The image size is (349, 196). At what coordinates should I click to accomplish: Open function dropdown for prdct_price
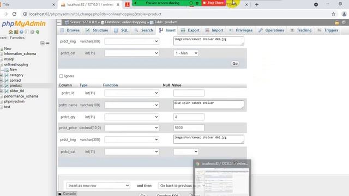131,127
